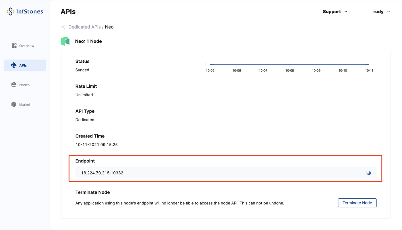Click the Terminate Node button

(x=357, y=203)
